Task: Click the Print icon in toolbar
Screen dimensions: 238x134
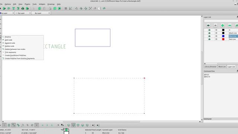Action: click(x=23, y=8)
